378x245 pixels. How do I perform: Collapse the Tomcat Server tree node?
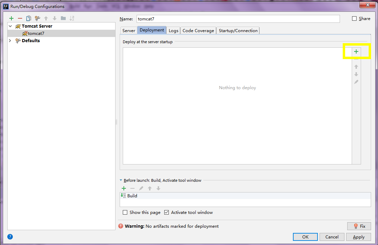[x=10, y=26]
